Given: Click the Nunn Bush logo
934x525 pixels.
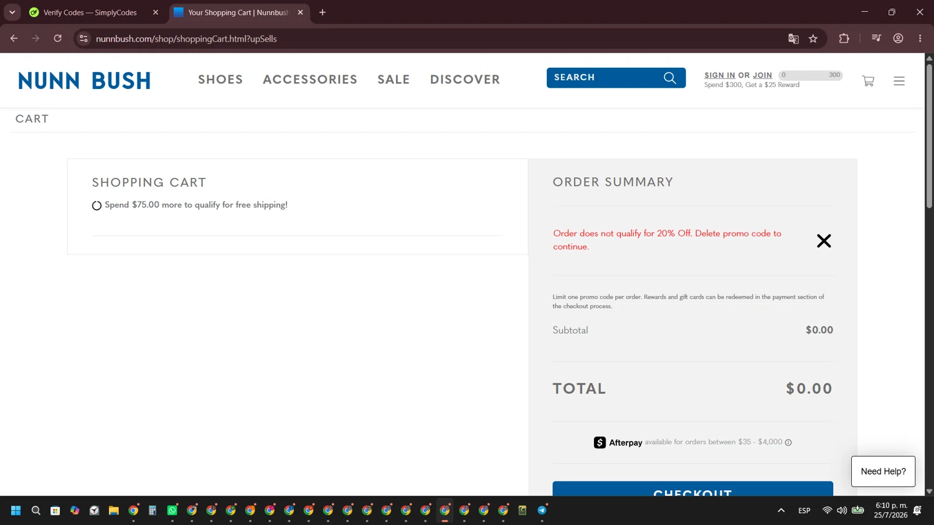Looking at the screenshot, I should click(x=85, y=80).
